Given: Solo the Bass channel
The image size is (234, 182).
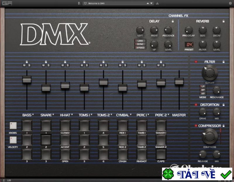Looking at the screenshot, I should [30, 65].
